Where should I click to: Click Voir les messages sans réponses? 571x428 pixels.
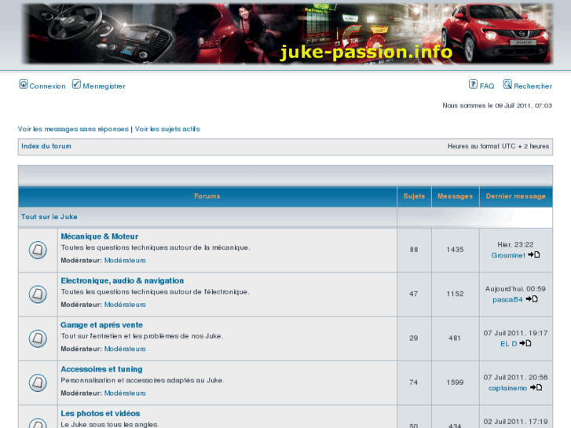(73, 129)
